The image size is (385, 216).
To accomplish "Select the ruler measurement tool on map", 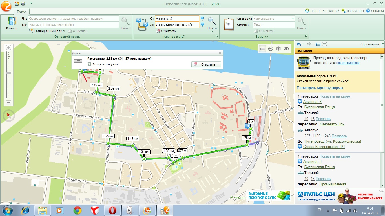I will coord(263,49).
